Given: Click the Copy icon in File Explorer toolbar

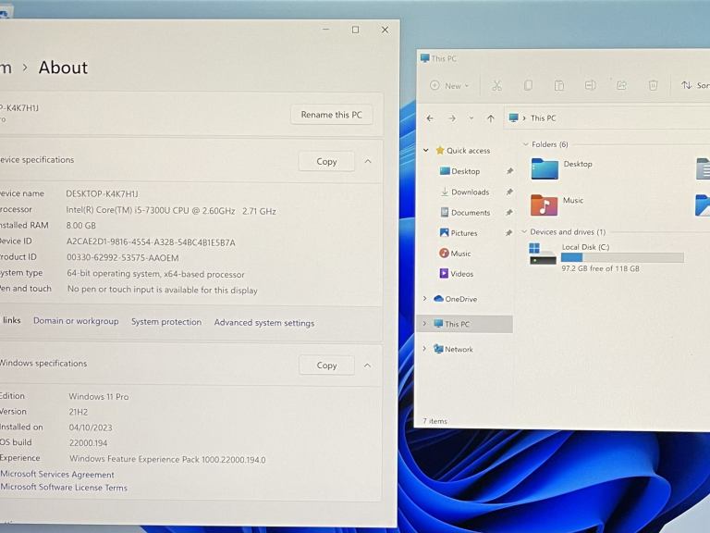Looking at the screenshot, I should pos(528,85).
